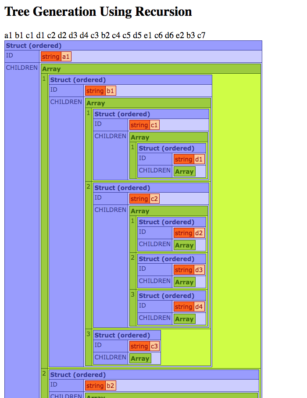Click the CHILDREN key label of struct a1
The width and height of the screenshot is (307, 398).
[x=22, y=68]
